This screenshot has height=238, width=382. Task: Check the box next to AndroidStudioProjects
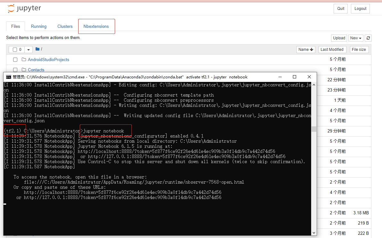point(15,59)
